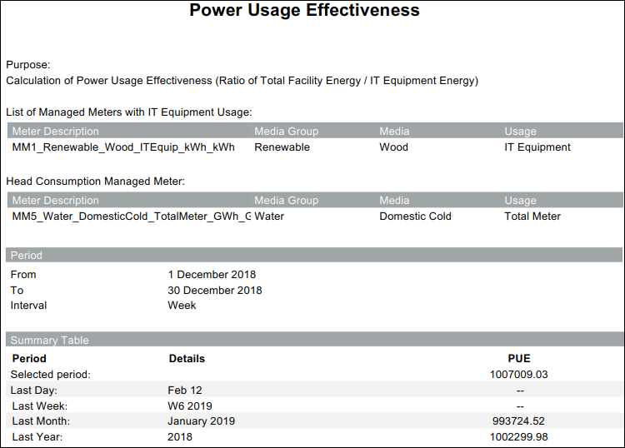Click the Last Month PUE value 993724.52
Viewport: 625px width, 448px height.
518,421
